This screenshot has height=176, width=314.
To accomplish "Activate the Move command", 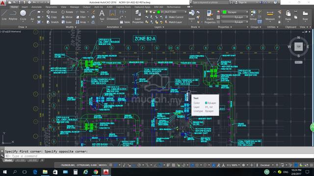I will tap(52, 12).
